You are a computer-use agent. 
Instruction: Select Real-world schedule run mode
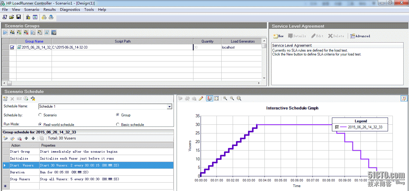[x=40, y=124]
